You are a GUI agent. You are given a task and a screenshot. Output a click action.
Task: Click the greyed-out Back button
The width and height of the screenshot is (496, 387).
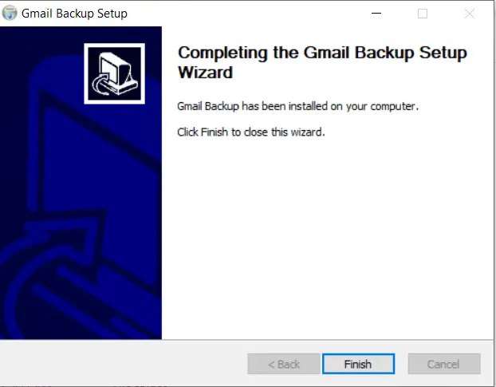(284, 364)
